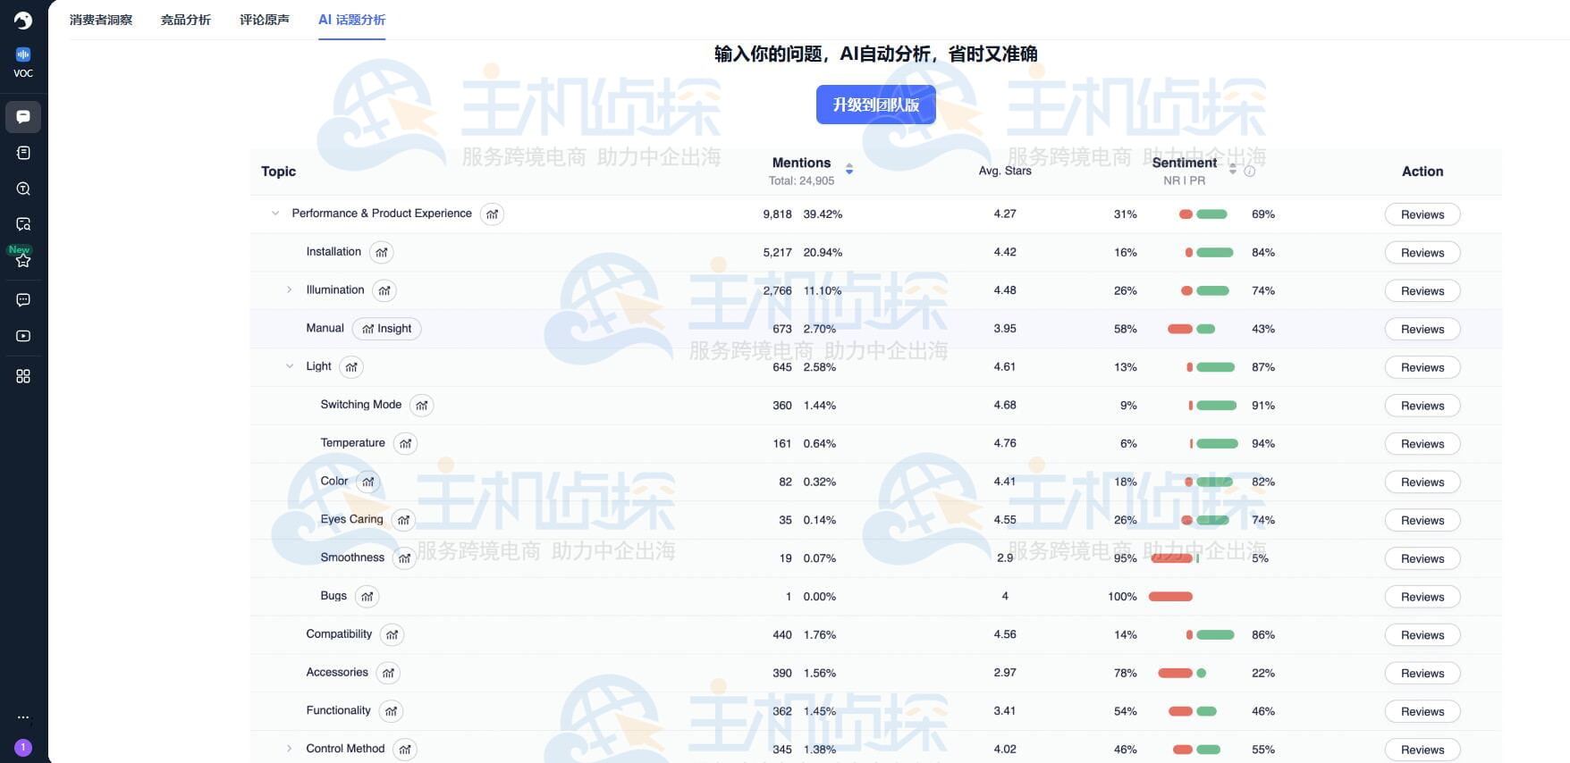The width and height of the screenshot is (1570, 763).
Task: Click the Functionality topic name
Action: [338, 710]
